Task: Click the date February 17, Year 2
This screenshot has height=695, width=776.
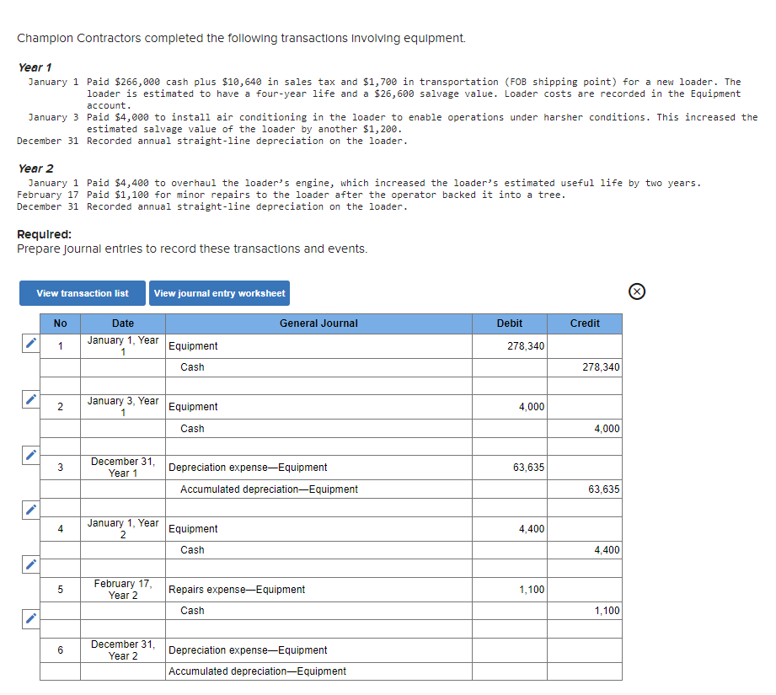Action: coord(123,590)
